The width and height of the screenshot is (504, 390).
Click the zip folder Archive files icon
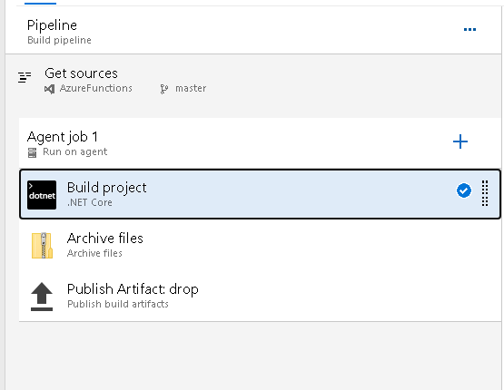[42, 246]
